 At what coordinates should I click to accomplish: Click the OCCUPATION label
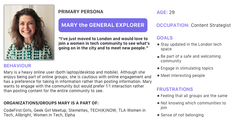coord(173,25)
